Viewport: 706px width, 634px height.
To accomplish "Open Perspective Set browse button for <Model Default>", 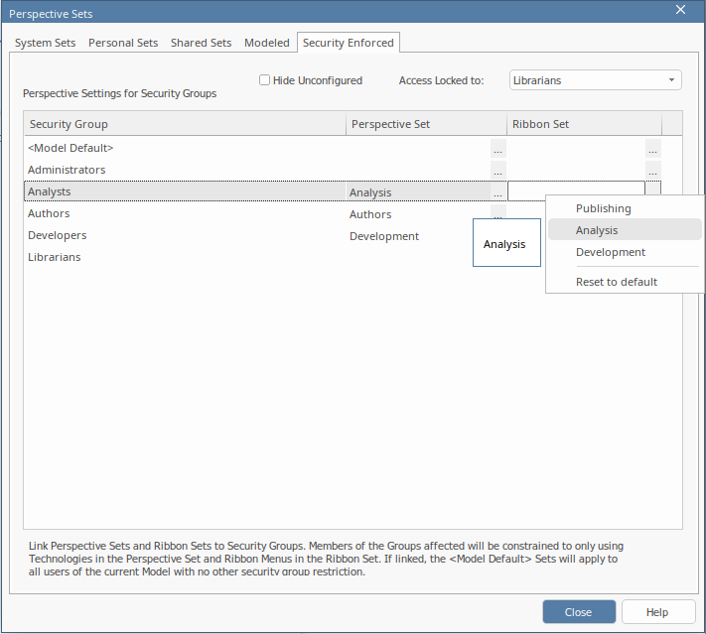I will [x=497, y=148].
